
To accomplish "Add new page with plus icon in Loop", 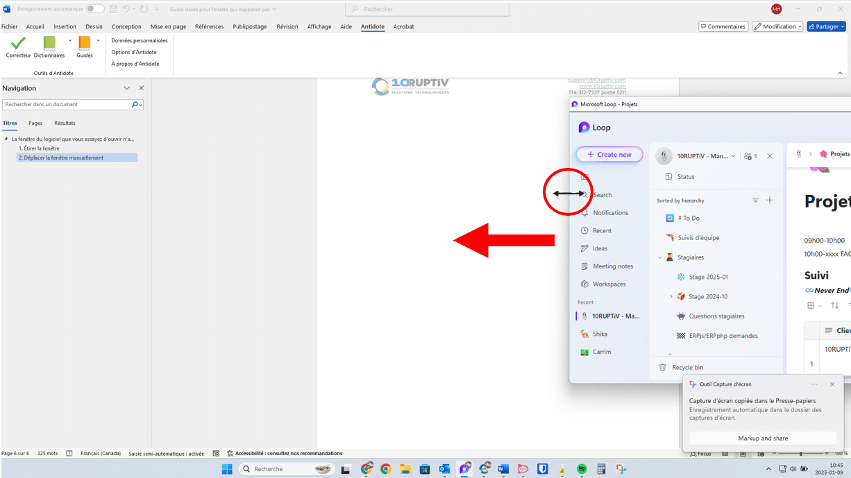I will point(770,200).
